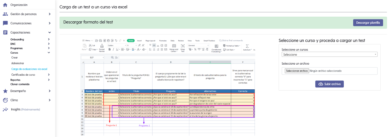
Task: Expand the Onboarding submenu arrow
Action: (x=49, y=39)
